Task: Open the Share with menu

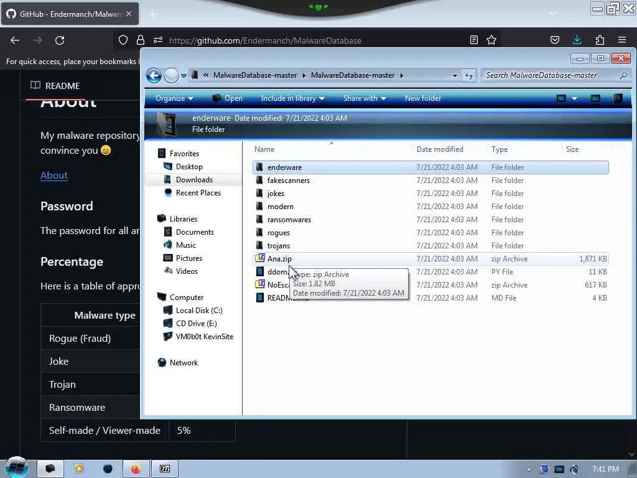Action: [x=365, y=98]
